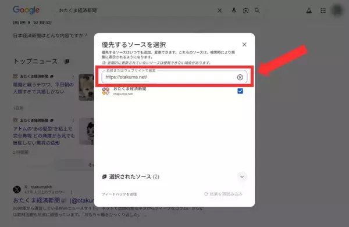This screenshot has height=227, width=349.
Task: Open the 睡魔と戦うチワワ news headline
Action: tap(43, 88)
